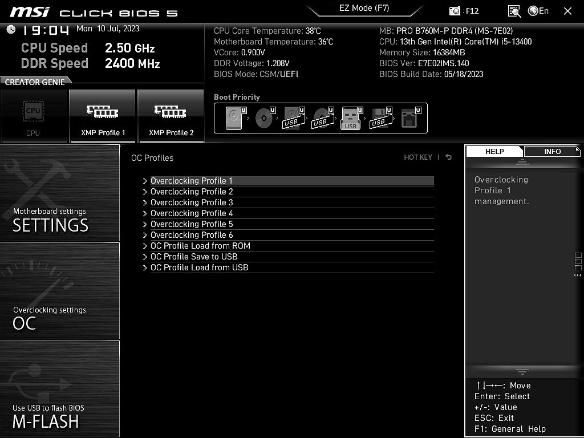Go back using the return arrow icon

tap(449, 157)
